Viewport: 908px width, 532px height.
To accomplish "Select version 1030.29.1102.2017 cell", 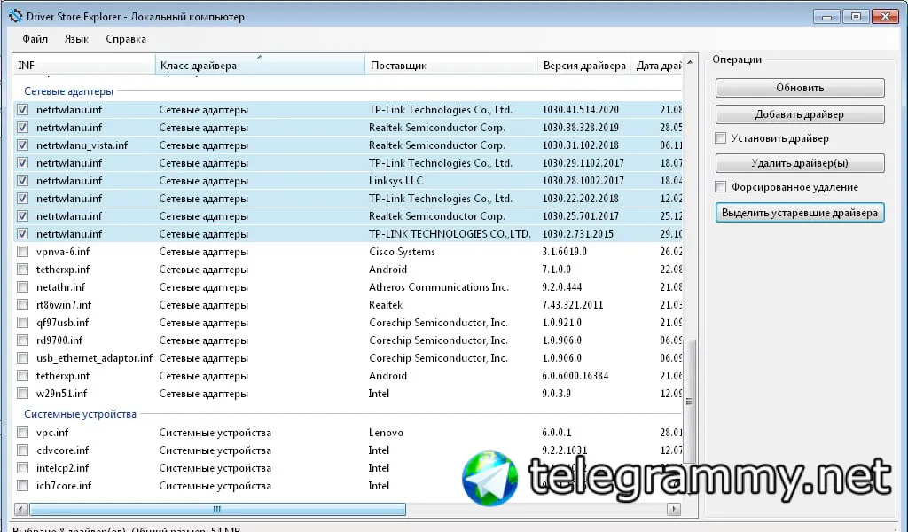I will [583, 163].
